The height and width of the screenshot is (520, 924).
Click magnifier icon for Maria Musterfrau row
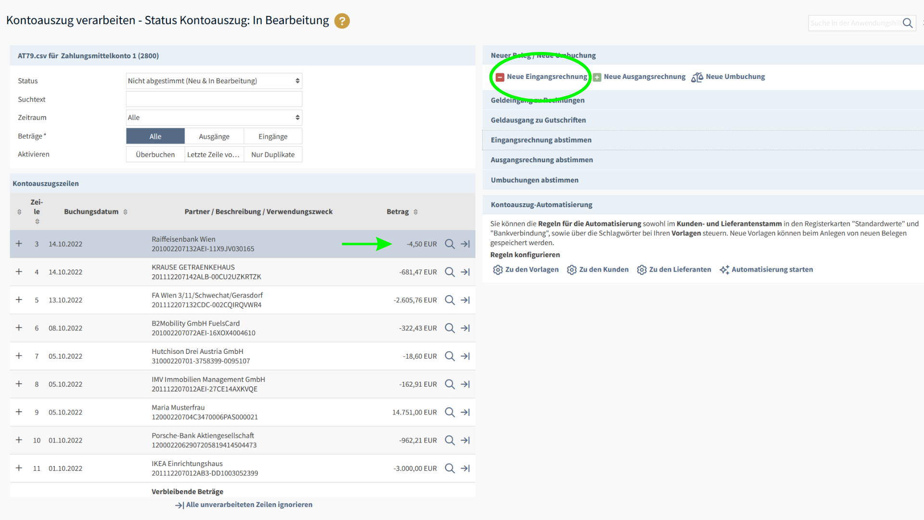click(449, 412)
